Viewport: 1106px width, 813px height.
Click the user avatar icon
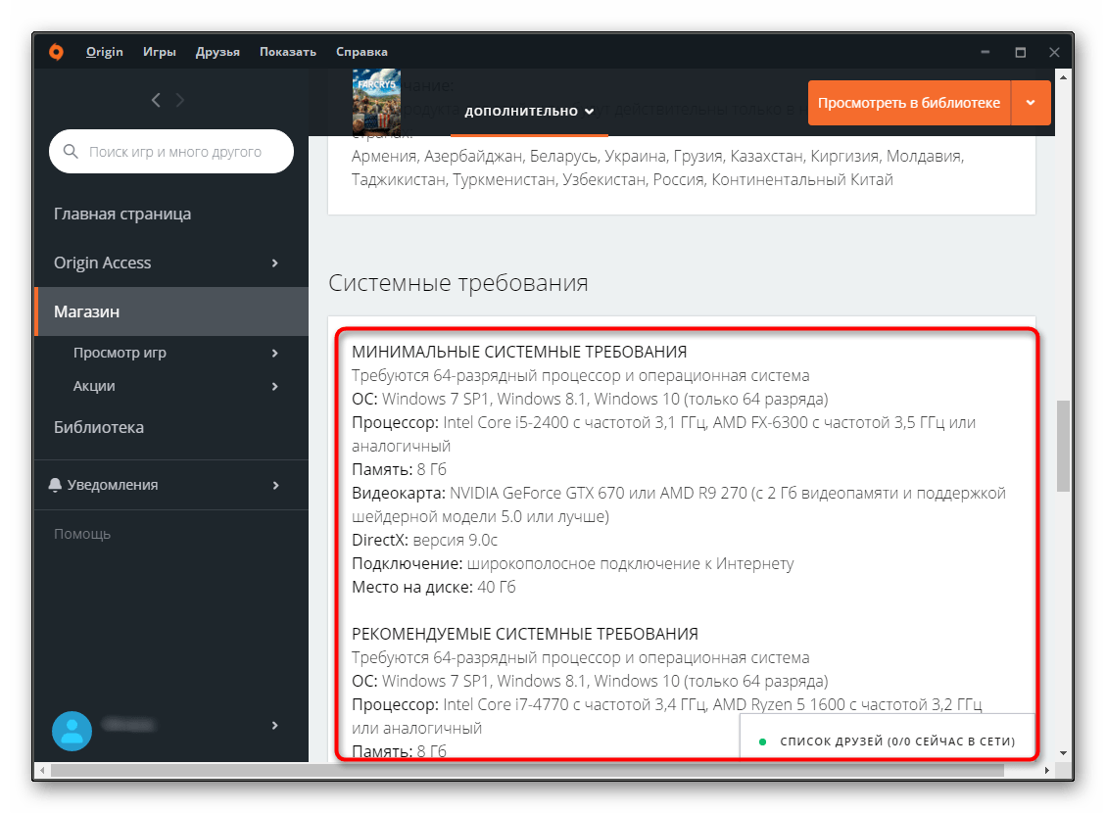click(72, 728)
